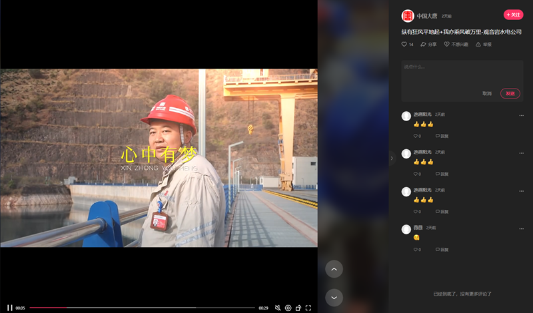
Task: Toggle the pop-out window mode icon
Action: pos(298,308)
